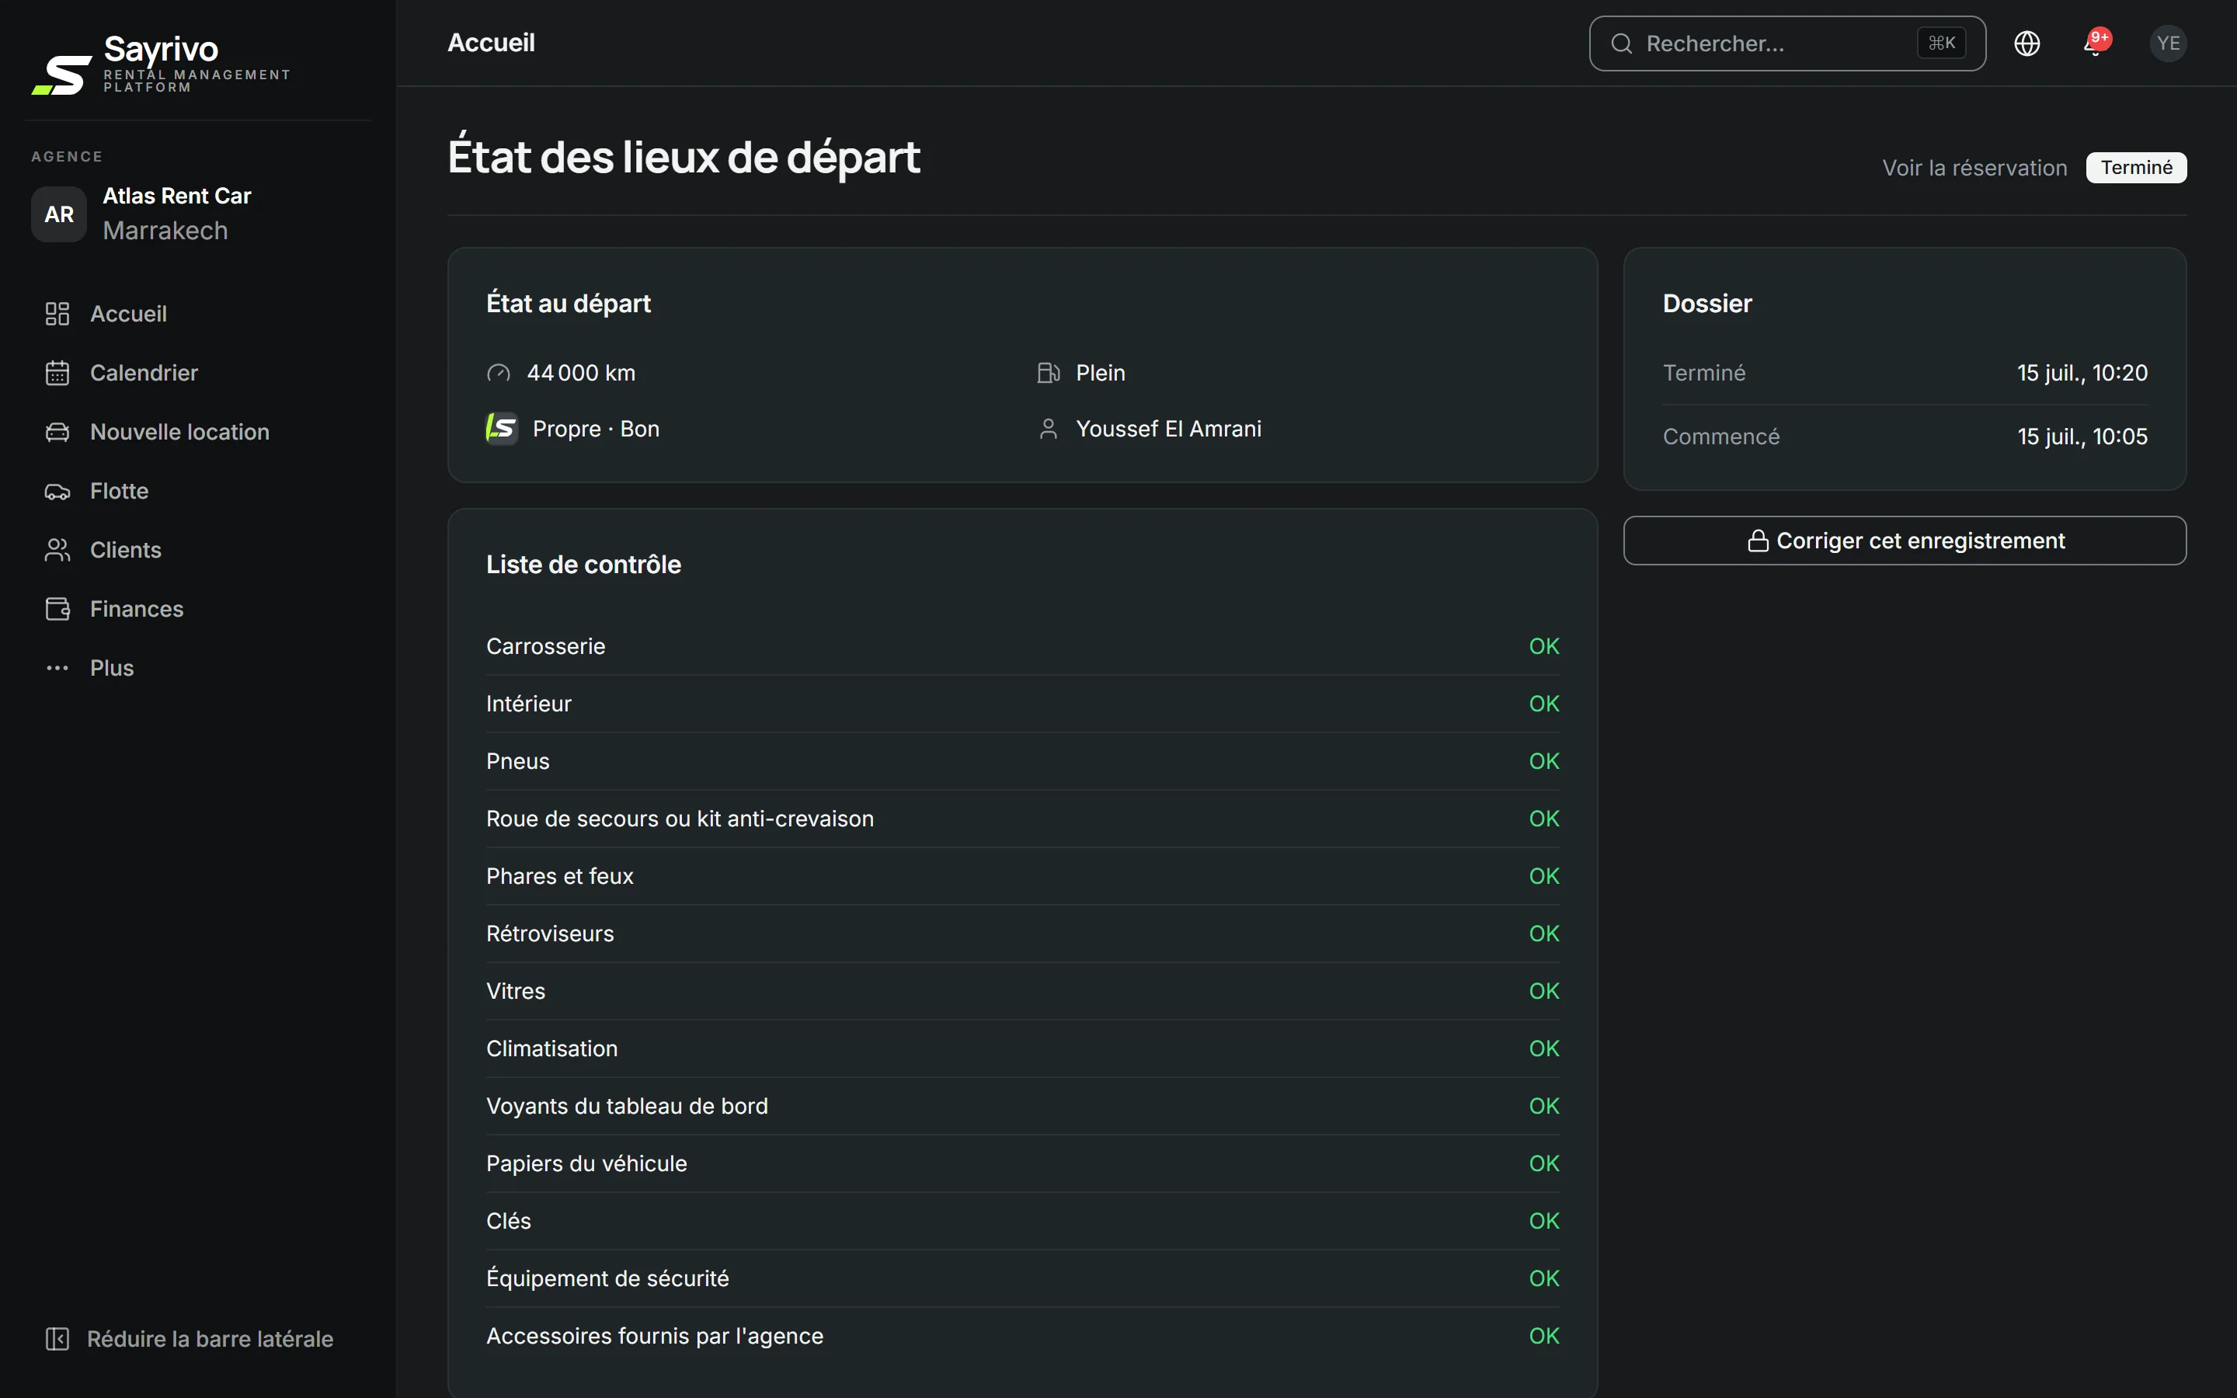Click the Accueil breadcrumb in header
The image size is (2237, 1398).
491,43
